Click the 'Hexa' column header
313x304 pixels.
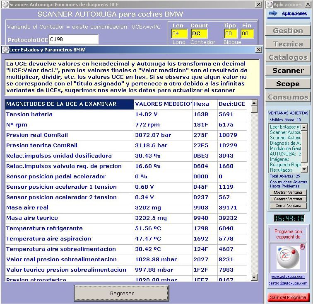tap(205, 104)
